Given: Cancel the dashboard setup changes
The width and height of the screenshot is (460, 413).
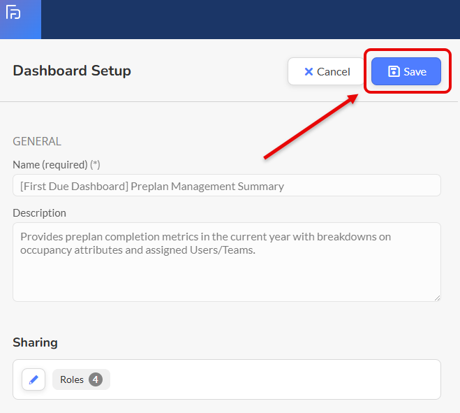Looking at the screenshot, I should pyautogui.click(x=327, y=71).
